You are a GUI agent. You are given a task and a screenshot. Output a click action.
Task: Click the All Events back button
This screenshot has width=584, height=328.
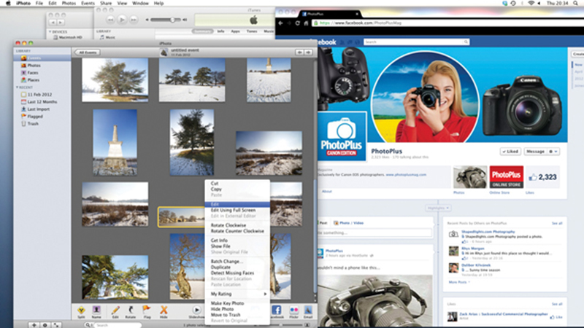(x=87, y=52)
